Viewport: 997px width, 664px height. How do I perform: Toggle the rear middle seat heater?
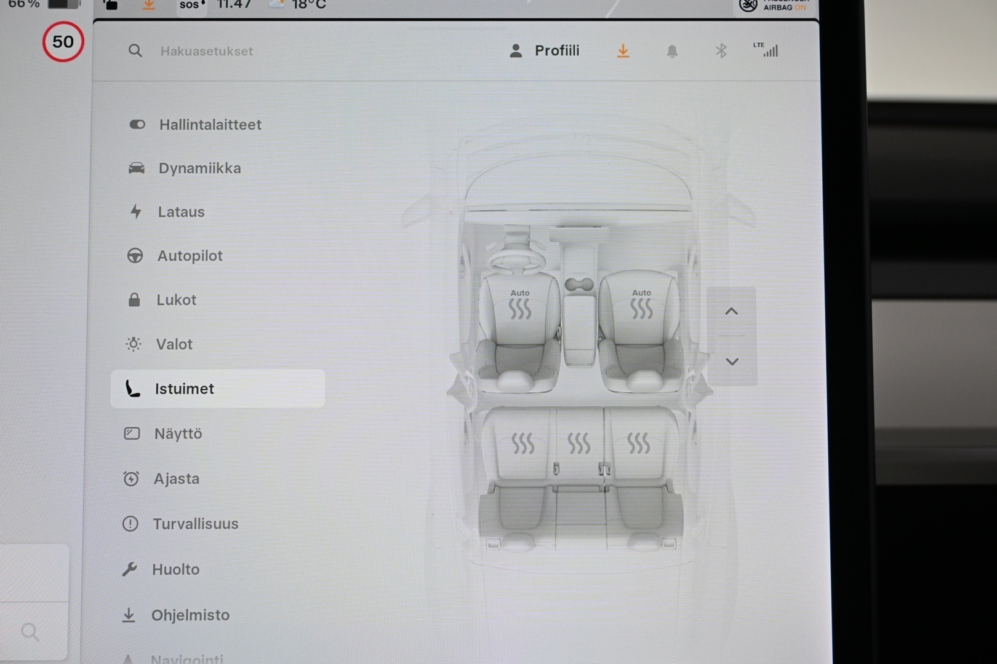pyautogui.click(x=580, y=443)
